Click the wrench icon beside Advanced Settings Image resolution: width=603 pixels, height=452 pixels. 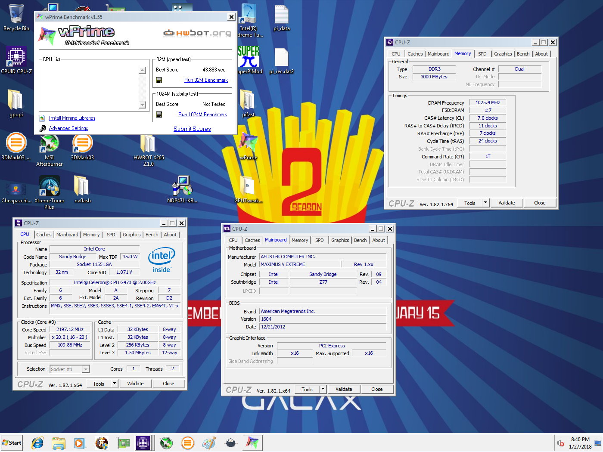point(42,128)
